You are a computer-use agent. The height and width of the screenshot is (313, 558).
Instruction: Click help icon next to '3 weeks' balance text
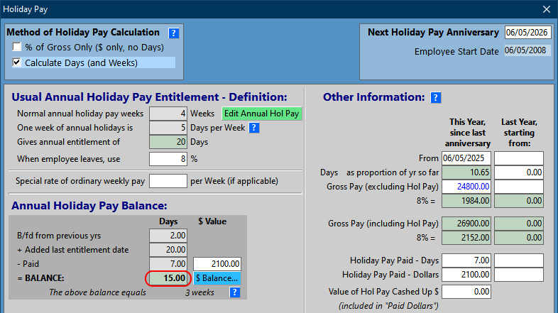click(235, 292)
